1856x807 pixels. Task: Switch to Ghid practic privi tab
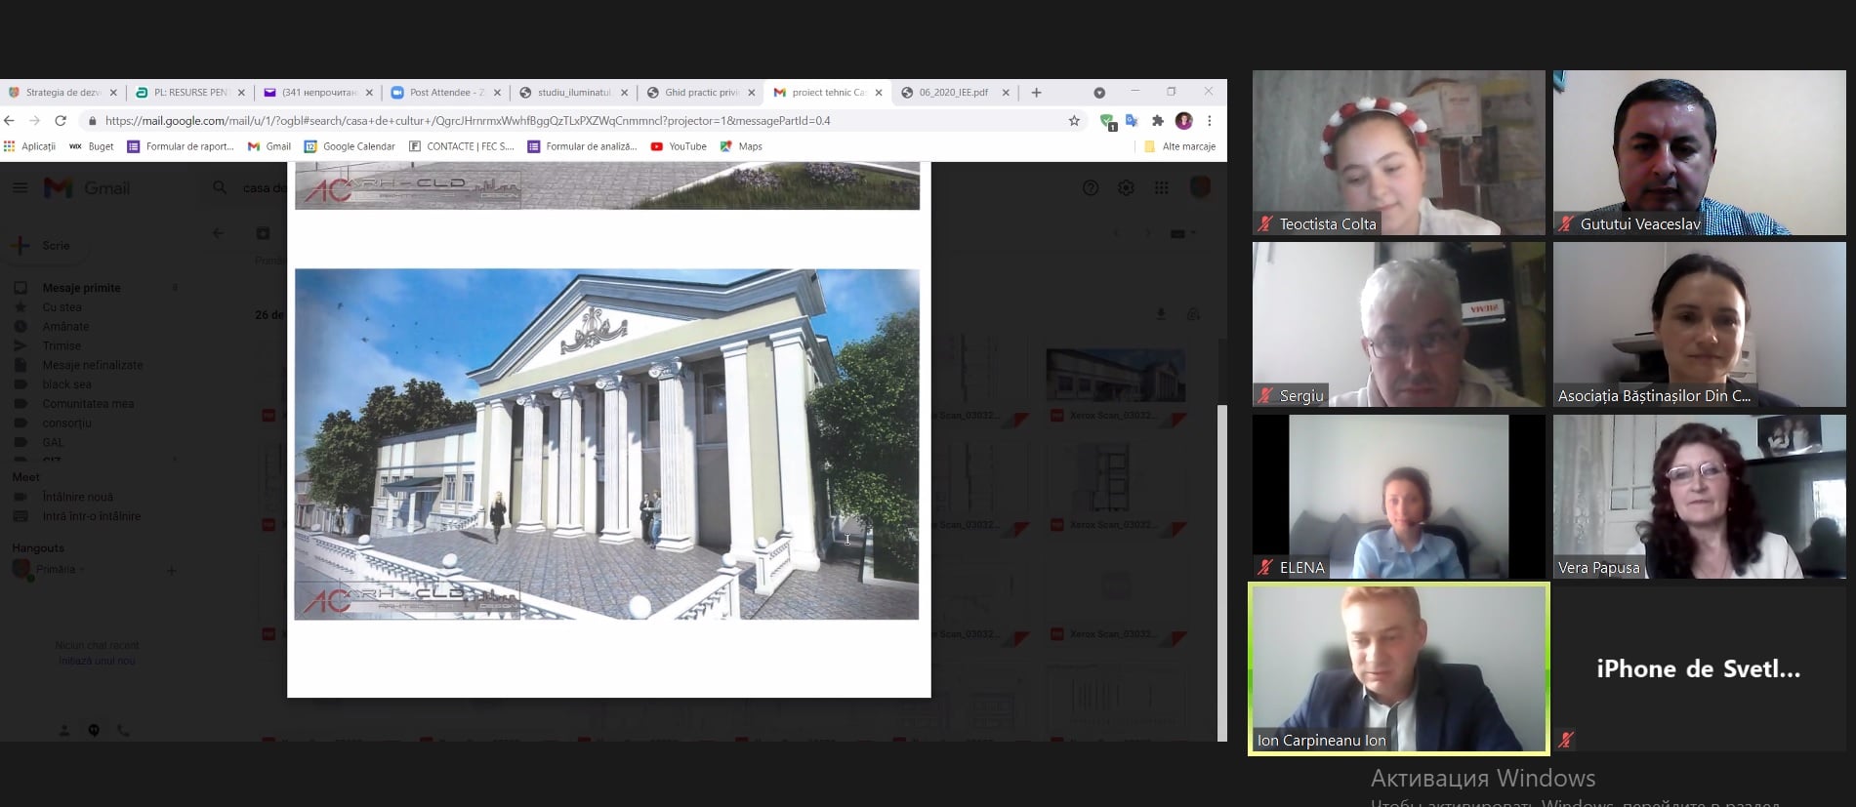point(701,93)
